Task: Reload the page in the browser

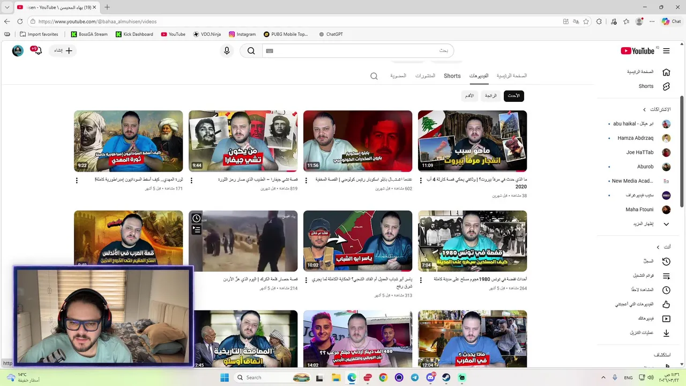Action: point(20,21)
